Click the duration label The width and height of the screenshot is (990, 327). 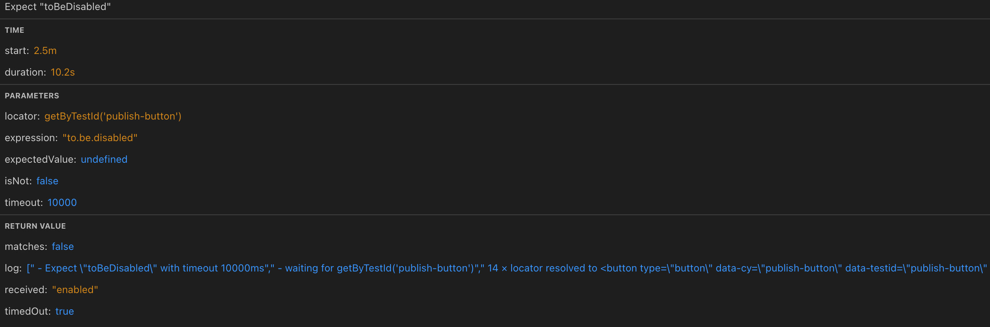pyautogui.click(x=25, y=72)
